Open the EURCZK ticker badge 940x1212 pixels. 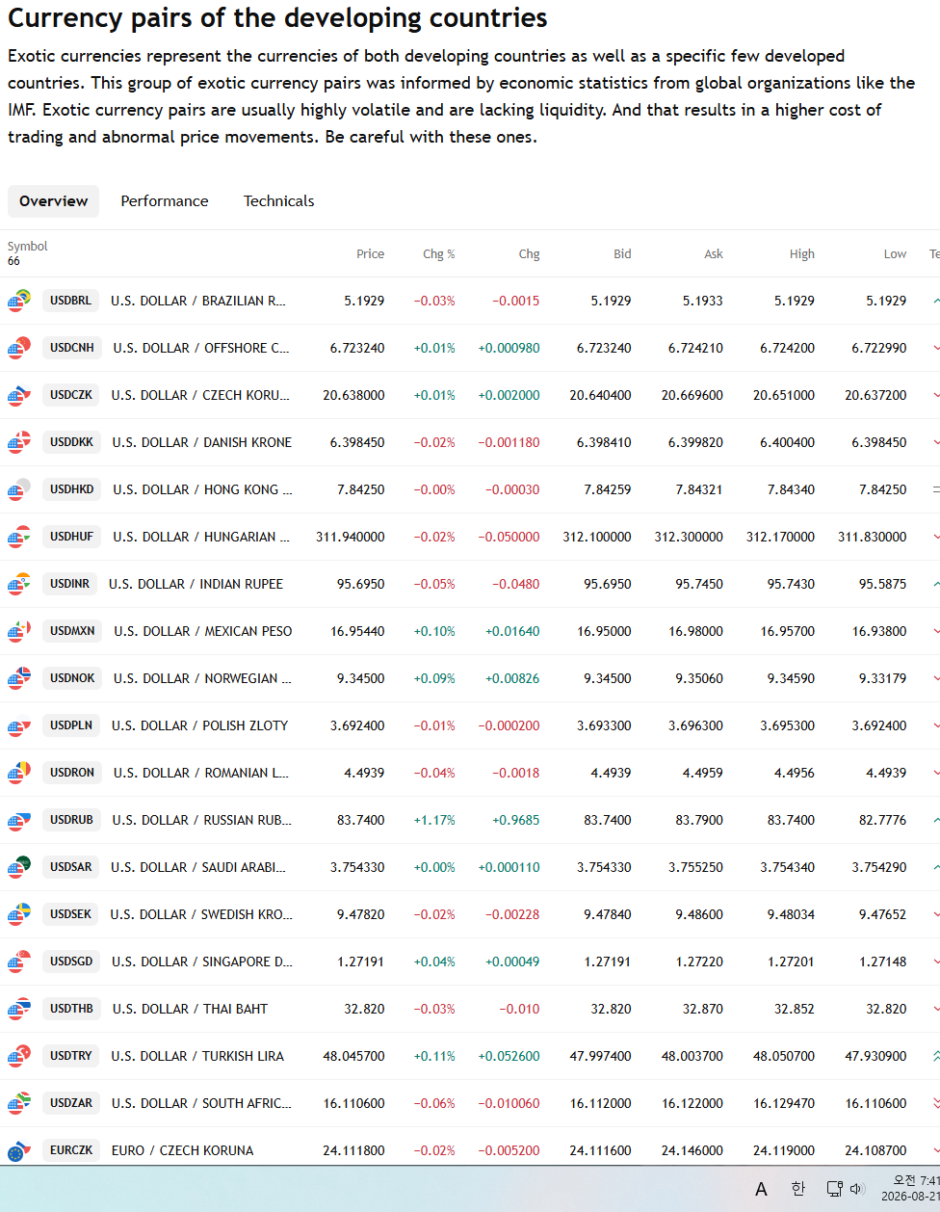tap(71, 1150)
